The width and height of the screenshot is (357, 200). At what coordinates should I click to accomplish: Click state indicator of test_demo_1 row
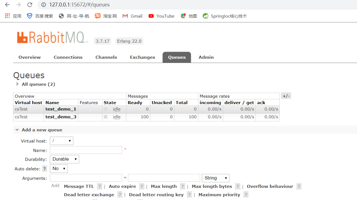click(x=105, y=109)
